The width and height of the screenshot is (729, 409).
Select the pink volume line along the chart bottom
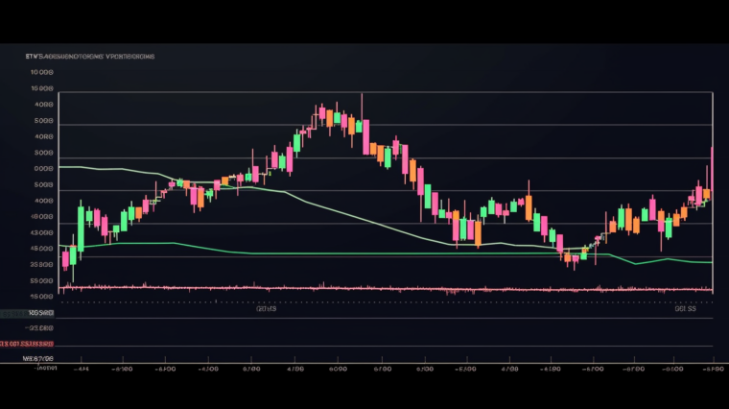pos(384,287)
